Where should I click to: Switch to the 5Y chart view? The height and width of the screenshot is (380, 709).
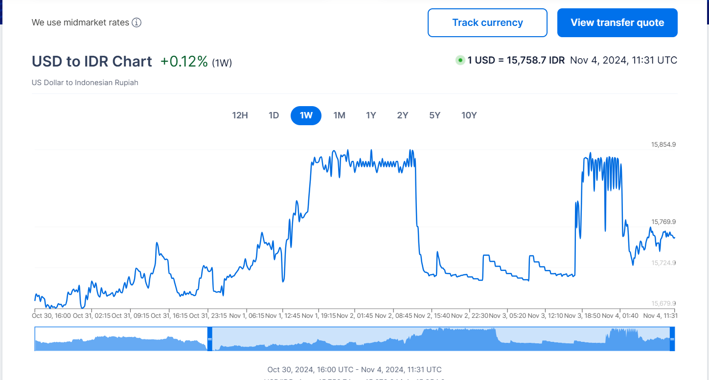(x=435, y=115)
